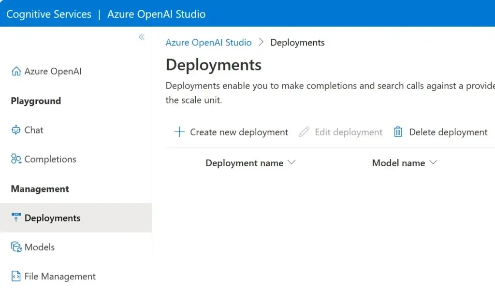Click the Chat bot icon

click(x=16, y=130)
